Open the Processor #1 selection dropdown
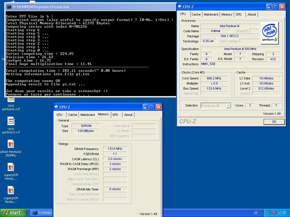 (216, 106)
